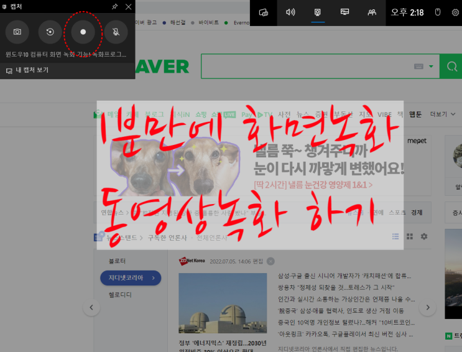The width and height of the screenshot is (462, 352).
Task: Switch newsstand to grid view
Action: 410,236
